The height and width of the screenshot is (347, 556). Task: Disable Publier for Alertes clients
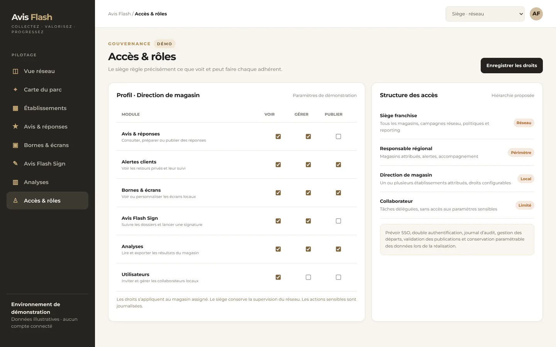click(338, 165)
